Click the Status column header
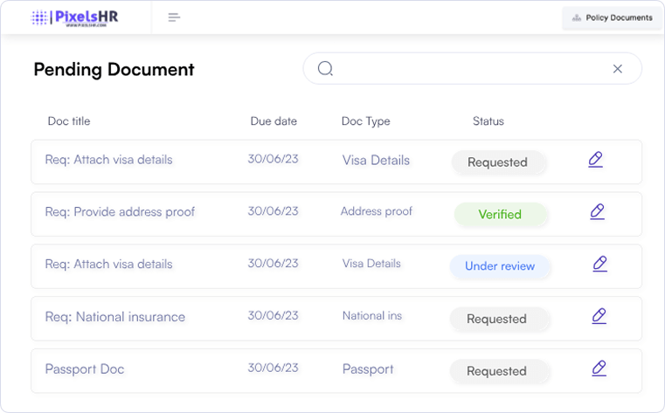 pyautogui.click(x=488, y=121)
